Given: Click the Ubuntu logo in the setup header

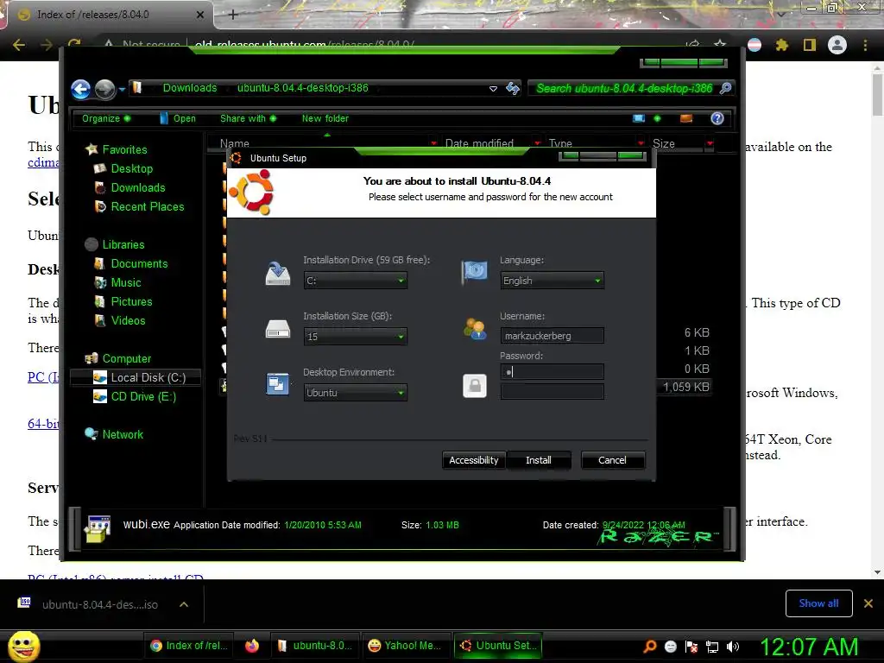Looking at the screenshot, I should (251, 193).
